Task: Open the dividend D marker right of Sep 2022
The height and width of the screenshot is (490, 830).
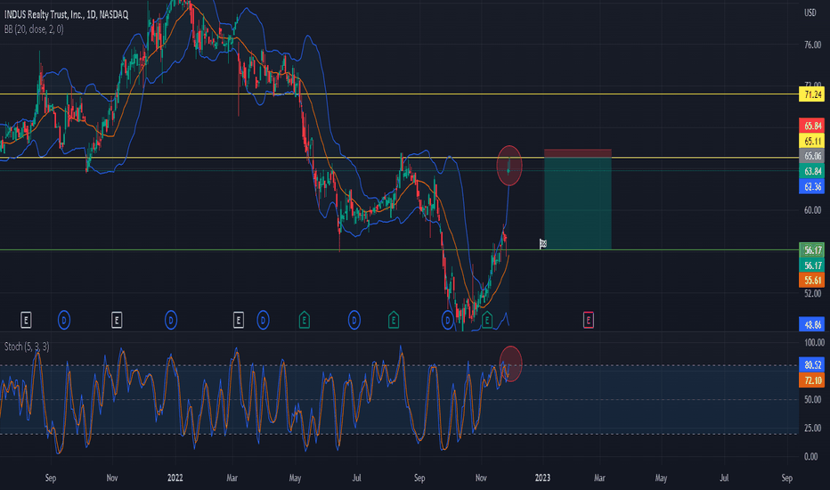Action: pos(447,320)
